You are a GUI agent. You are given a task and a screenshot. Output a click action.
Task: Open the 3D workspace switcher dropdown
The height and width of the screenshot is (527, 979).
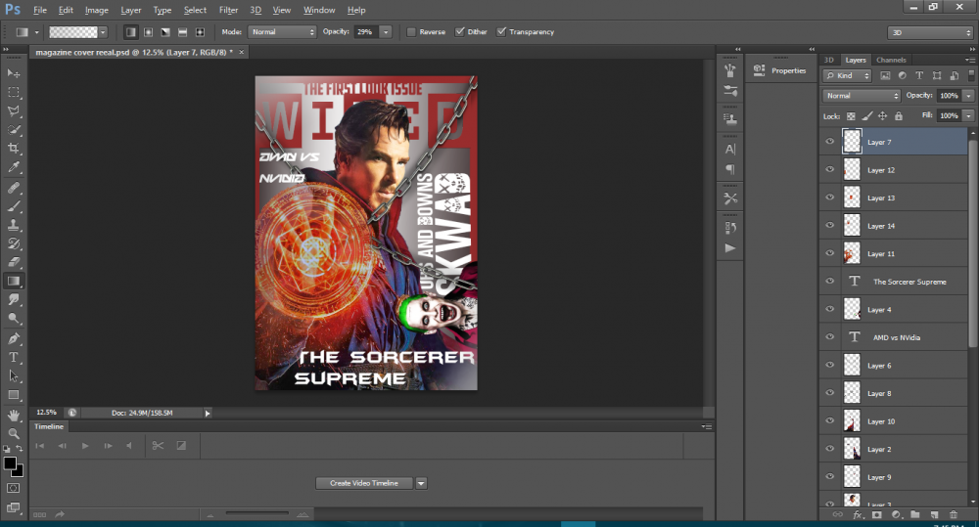click(x=930, y=32)
